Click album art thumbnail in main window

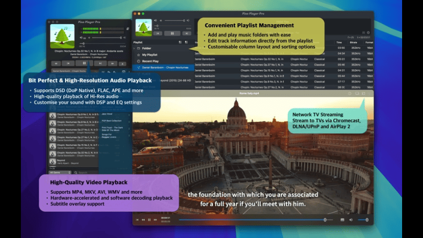click(143, 28)
